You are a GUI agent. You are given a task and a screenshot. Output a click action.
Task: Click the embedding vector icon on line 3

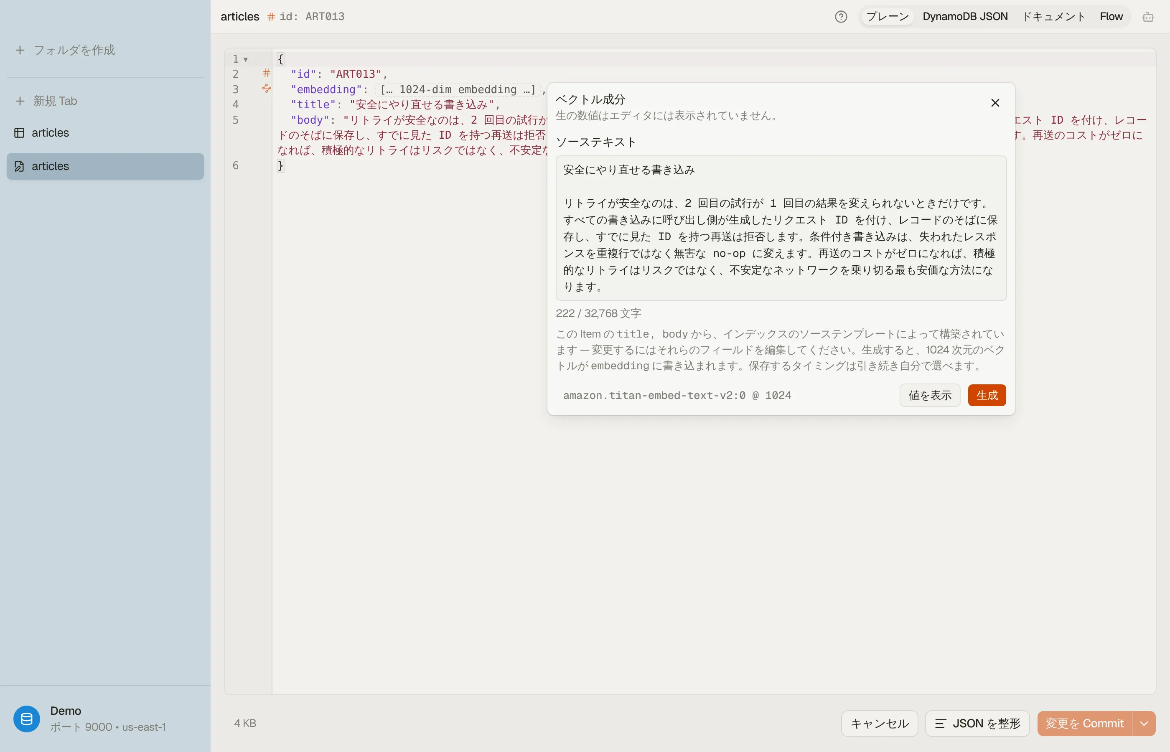click(266, 89)
